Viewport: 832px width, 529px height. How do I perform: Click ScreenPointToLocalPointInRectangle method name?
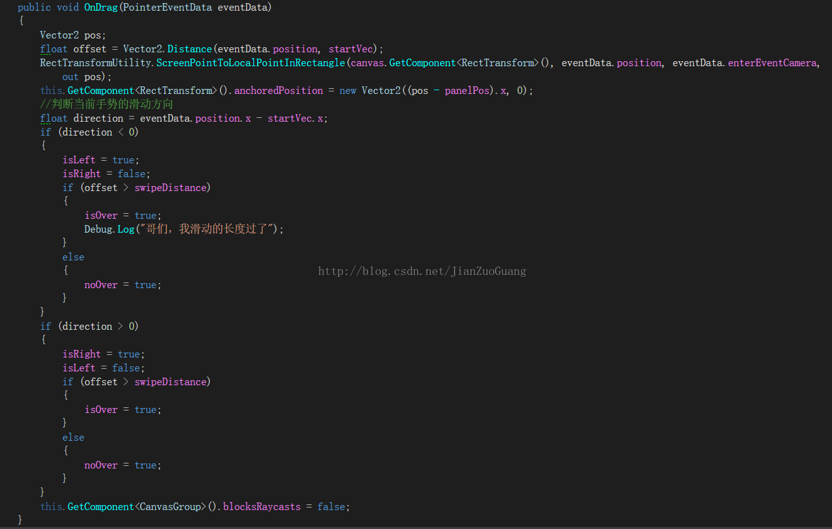[x=251, y=63]
